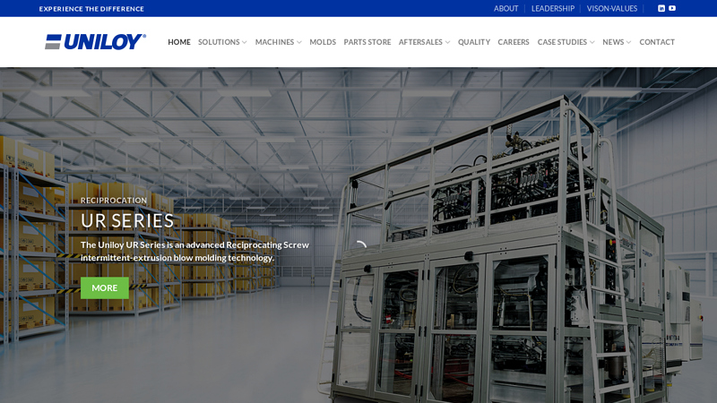Open the Contact menu item

pyautogui.click(x=657, y=42)
